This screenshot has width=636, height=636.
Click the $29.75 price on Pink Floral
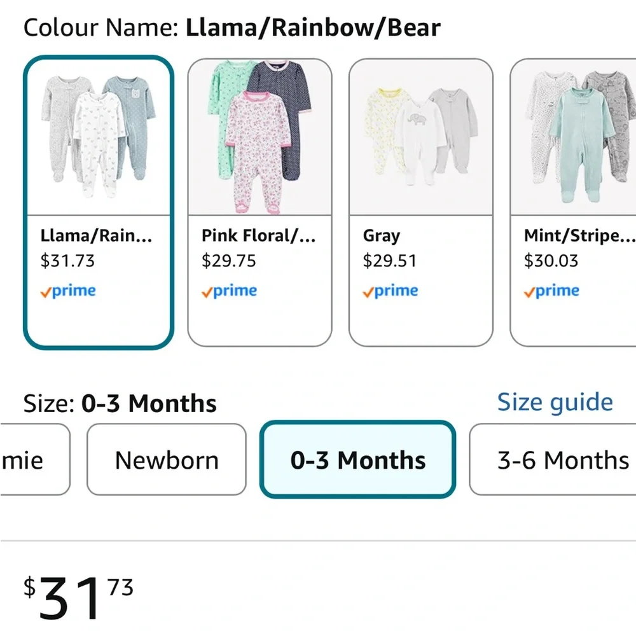pyautogui.click(x=229, y=261)
